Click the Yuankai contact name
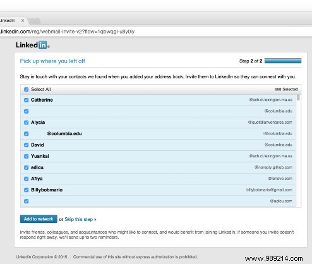Screen dimensions: 312x264 40,156
